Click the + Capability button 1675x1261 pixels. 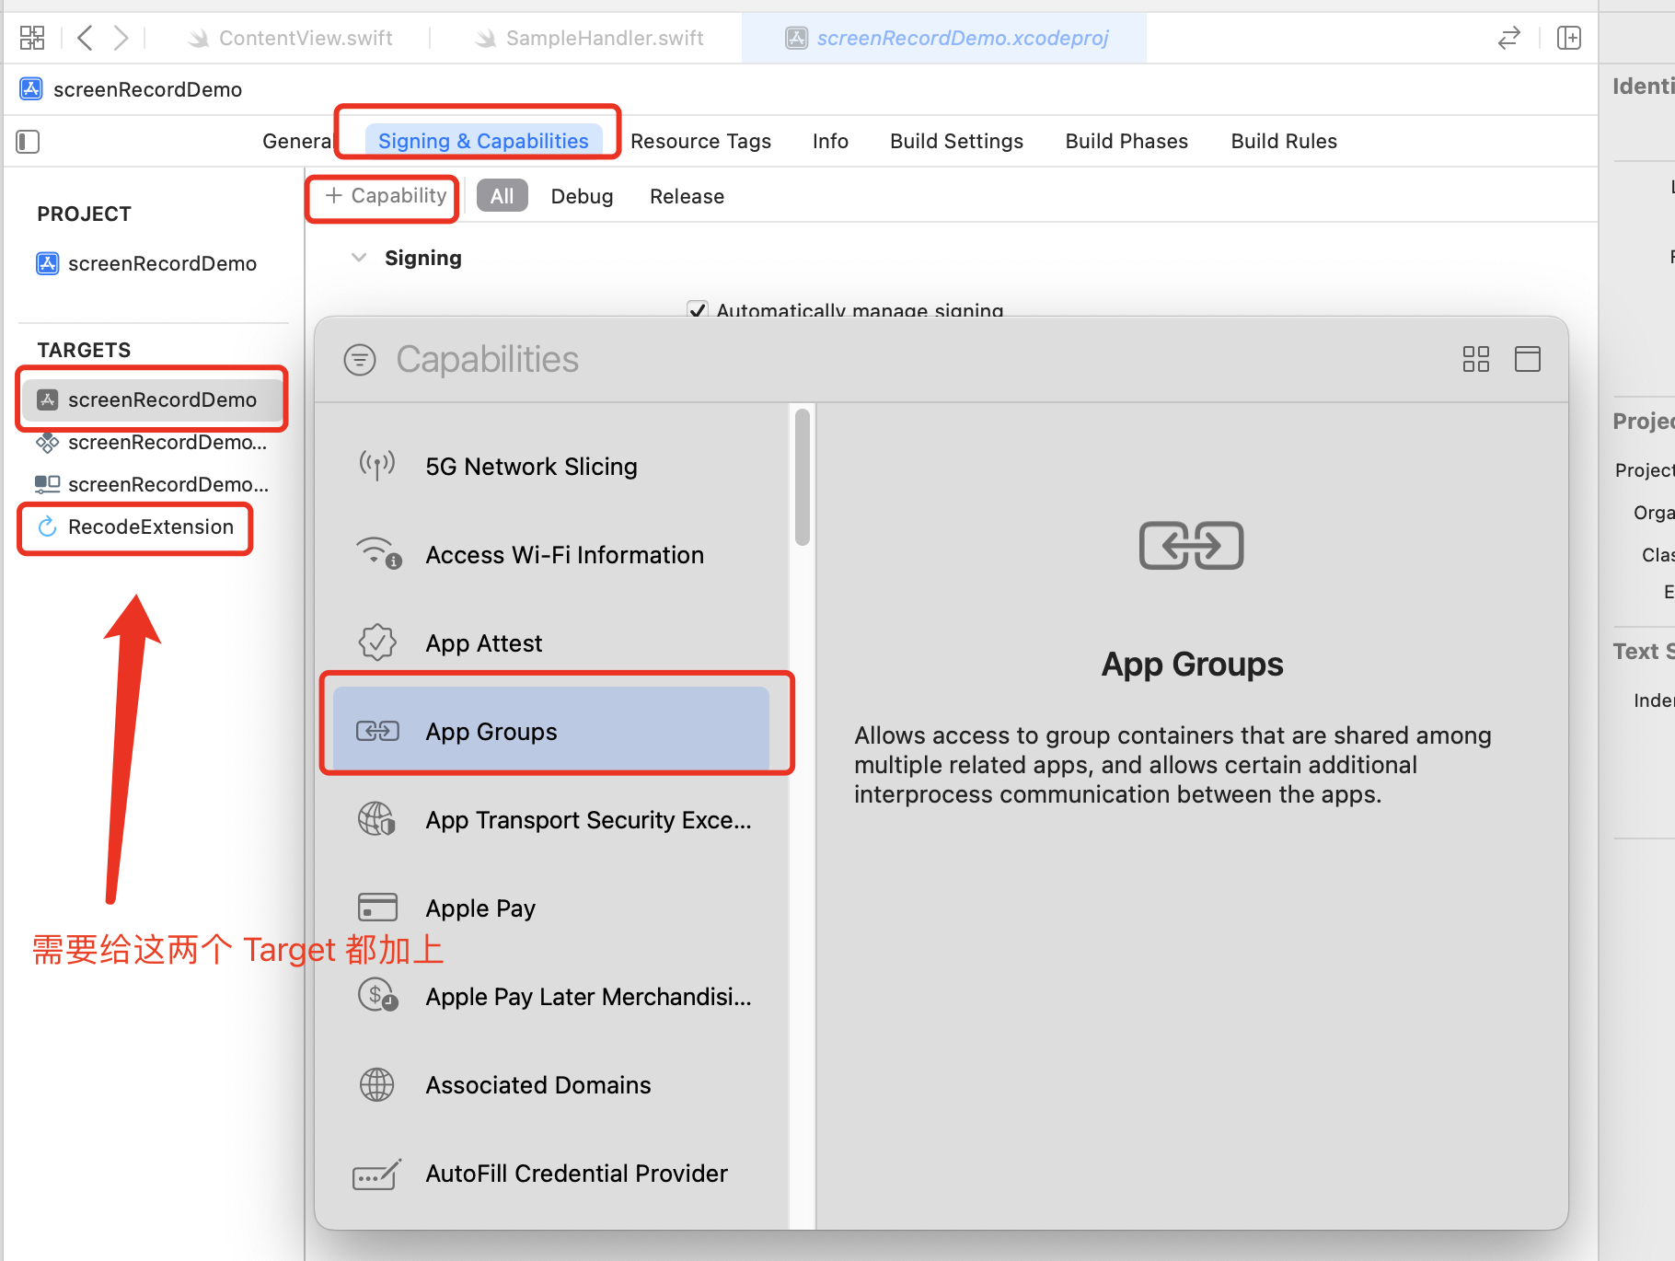coord(386,196)
